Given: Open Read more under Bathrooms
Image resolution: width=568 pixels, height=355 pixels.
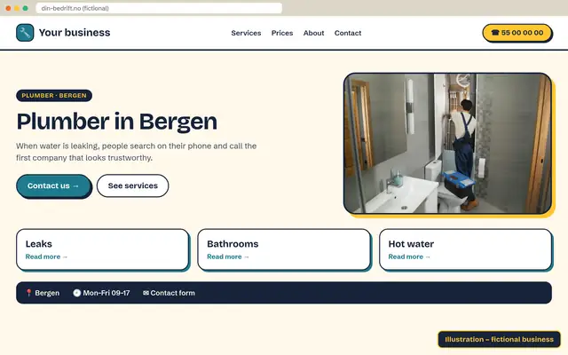Looking at the screenshot, I should (228, 256).
